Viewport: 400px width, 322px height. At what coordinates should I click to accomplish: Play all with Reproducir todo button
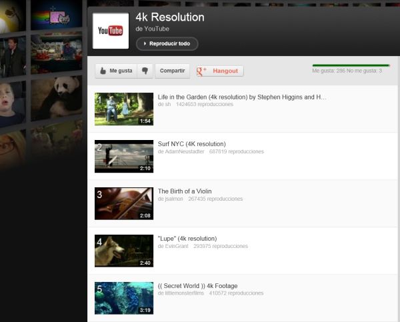pyautogui.click(x=167, y=43)
